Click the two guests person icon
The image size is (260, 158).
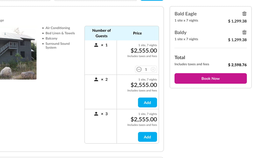(96, 79)
